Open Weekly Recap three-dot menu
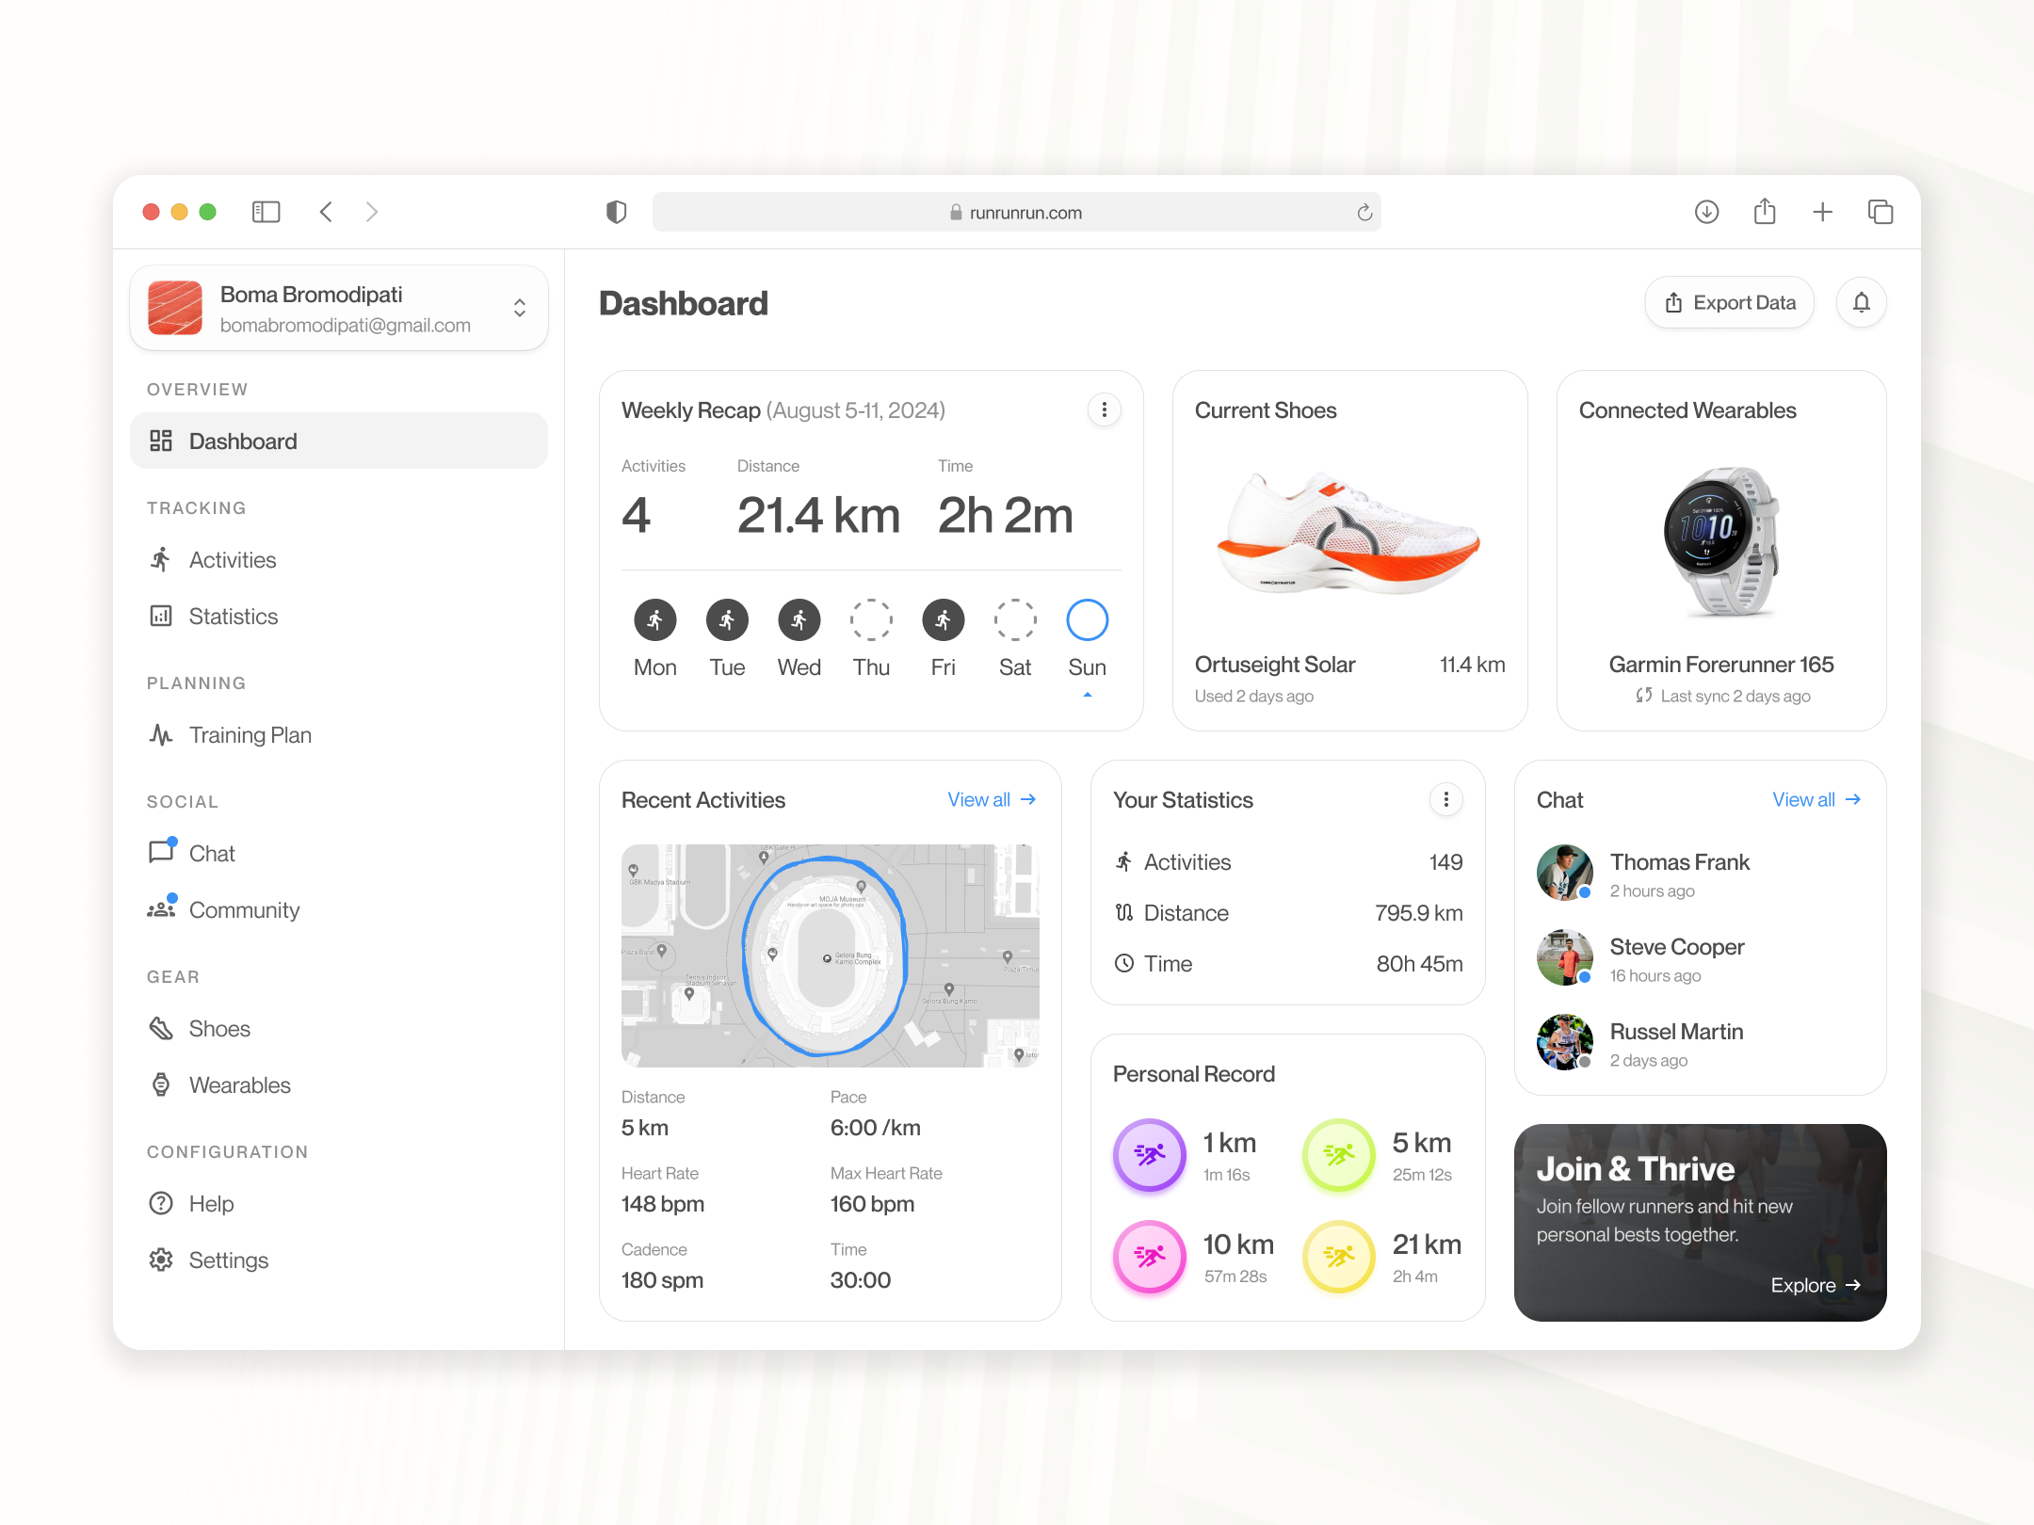This screenshot has width=2034, height=1525. tap(1104, 409)
